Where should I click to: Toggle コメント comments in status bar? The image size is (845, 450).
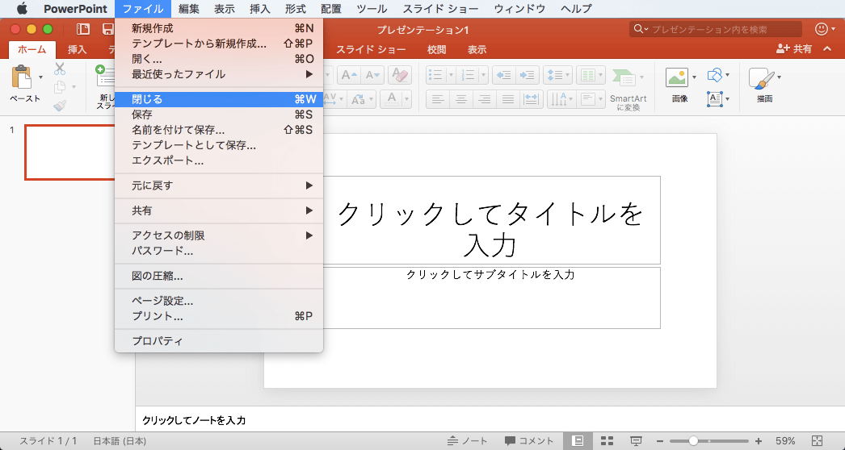pos(529,441)
